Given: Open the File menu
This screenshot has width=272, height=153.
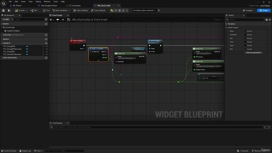Looking at the screenshot, I should click(x=10, y=2).
